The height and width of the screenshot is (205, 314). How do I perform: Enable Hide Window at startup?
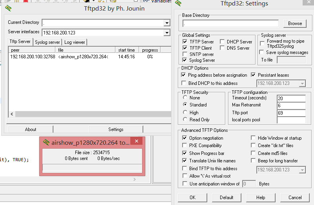(253, 138)
